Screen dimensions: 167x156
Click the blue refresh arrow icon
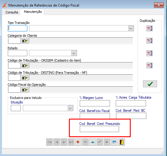114,142
